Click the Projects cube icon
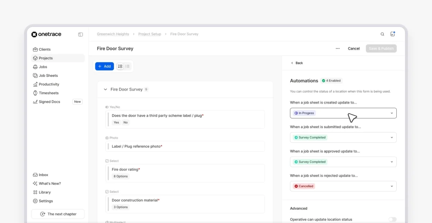The width and height of the screenshot is (432, 223). pos(35,58)
